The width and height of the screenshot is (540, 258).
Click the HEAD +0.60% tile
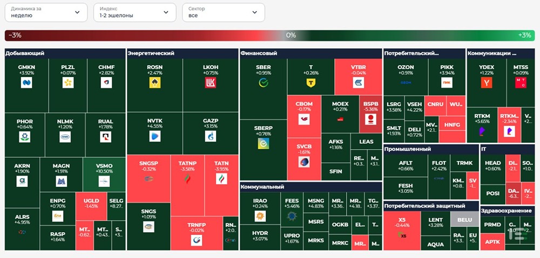[x=493, y=169]
